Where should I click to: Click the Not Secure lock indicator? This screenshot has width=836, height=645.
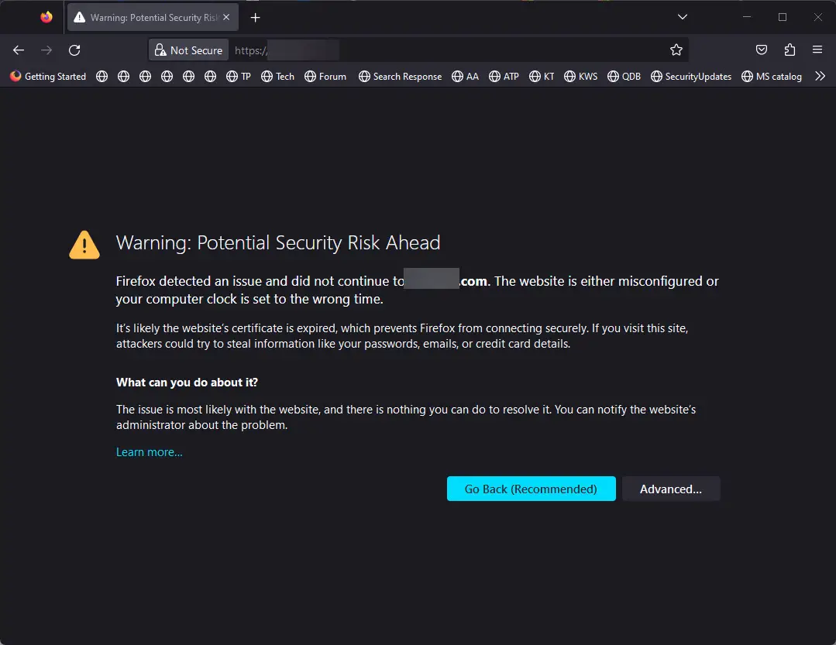tap(189, 50)
